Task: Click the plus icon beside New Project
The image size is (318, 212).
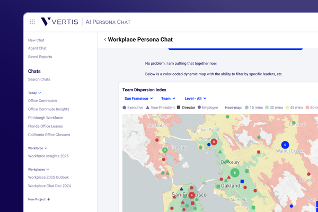Action: click(49, 199)
